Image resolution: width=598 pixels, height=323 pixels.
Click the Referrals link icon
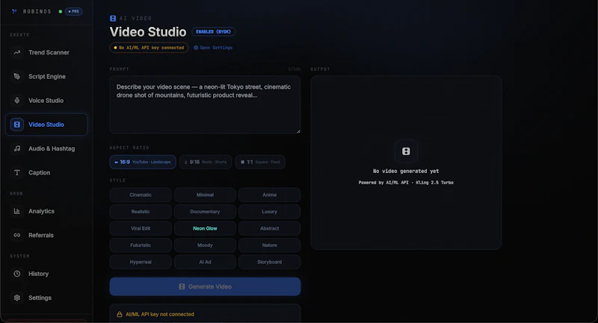pos(16,235)
